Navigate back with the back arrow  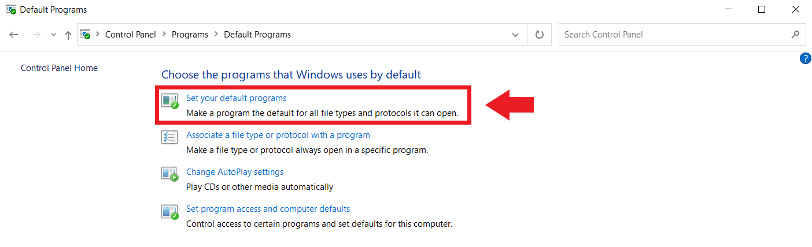[x=14, y=35]
